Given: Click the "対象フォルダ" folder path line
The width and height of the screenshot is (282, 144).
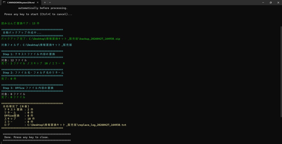Looking at the screenshot, I should point(36,45).
